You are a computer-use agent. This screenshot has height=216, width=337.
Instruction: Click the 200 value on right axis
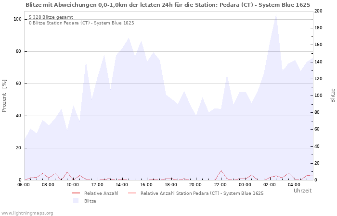(x=318, y=11)
